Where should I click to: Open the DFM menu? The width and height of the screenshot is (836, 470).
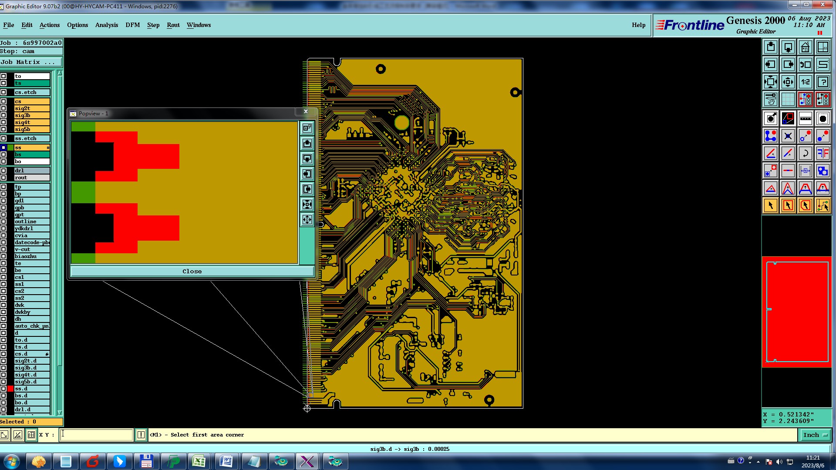tap(132, 25)
